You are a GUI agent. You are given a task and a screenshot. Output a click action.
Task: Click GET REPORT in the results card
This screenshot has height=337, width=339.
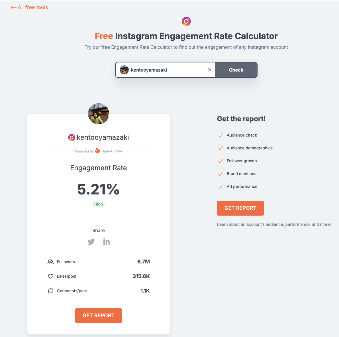99,316
